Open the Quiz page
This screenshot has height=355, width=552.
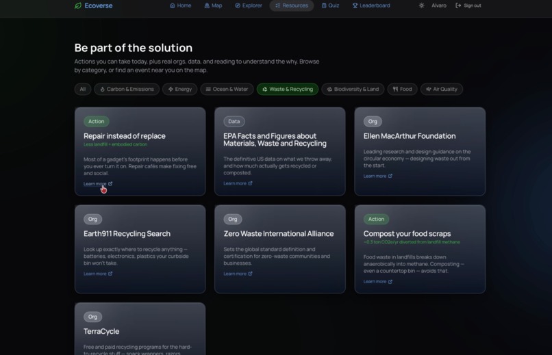click(x=330, y=5)
